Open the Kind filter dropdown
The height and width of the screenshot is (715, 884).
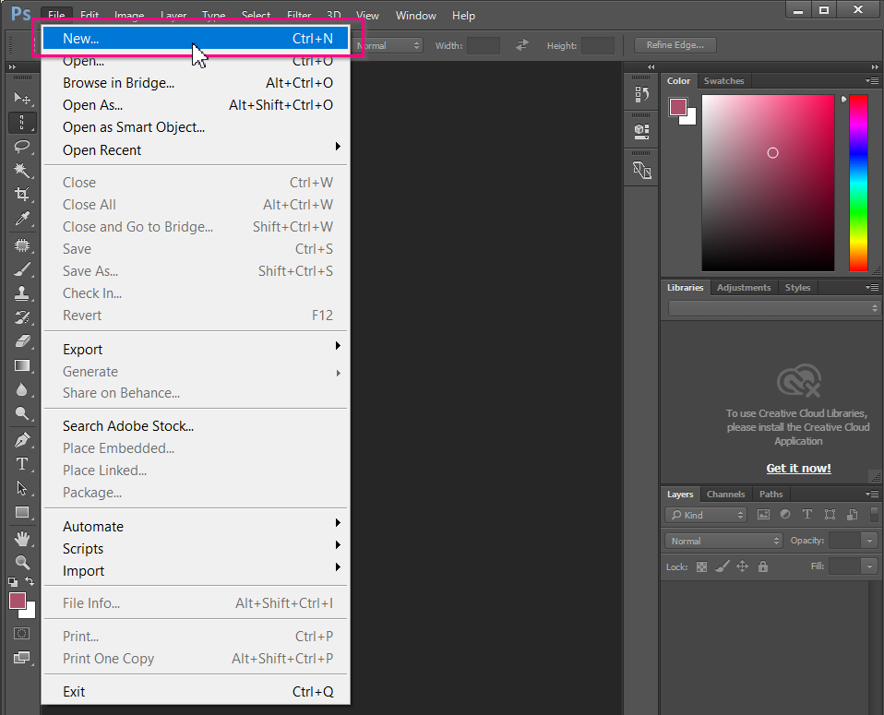(x=706, y=514)
